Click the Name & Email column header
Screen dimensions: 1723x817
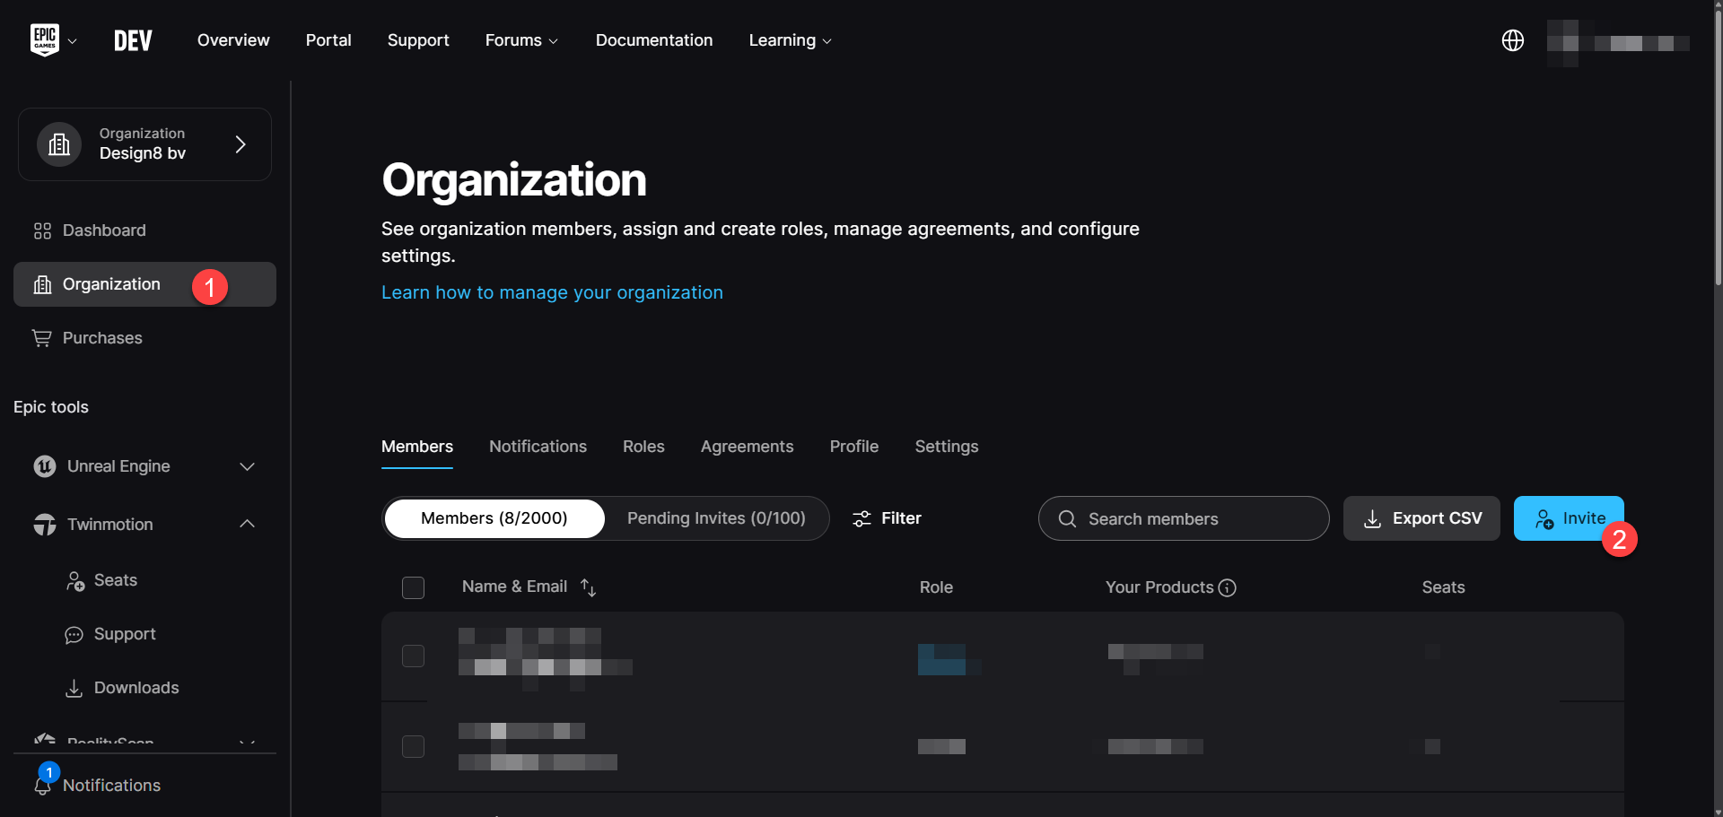(x=514, y=587)
